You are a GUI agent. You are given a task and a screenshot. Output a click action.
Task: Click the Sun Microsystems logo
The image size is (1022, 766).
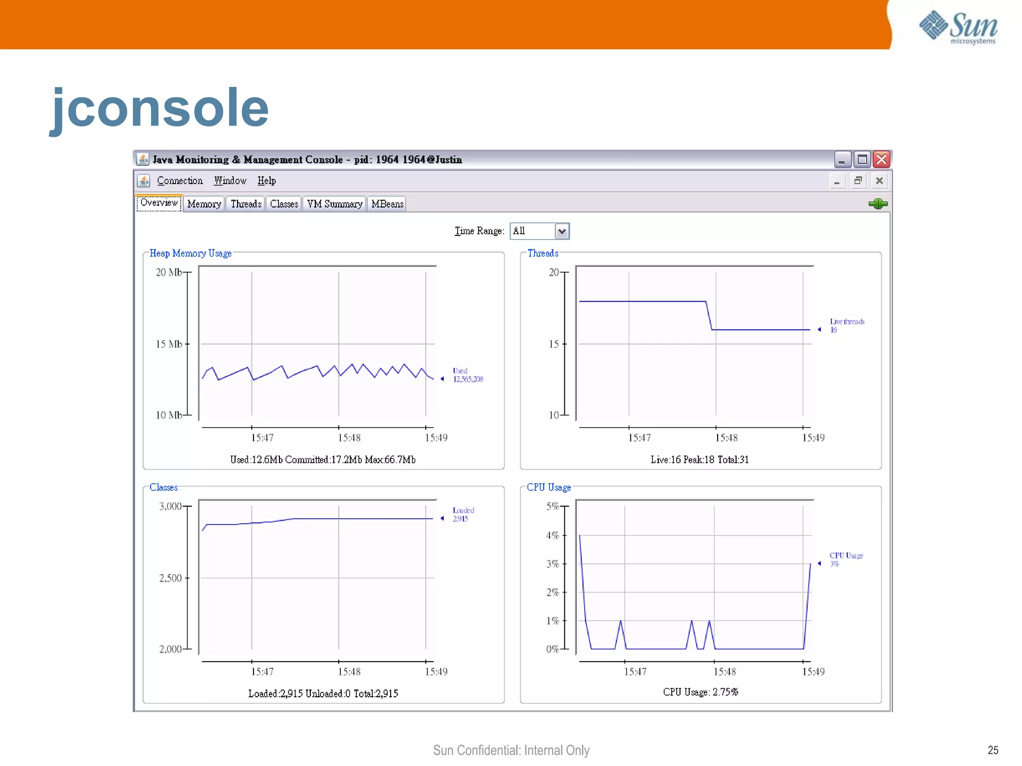(958, 27)
